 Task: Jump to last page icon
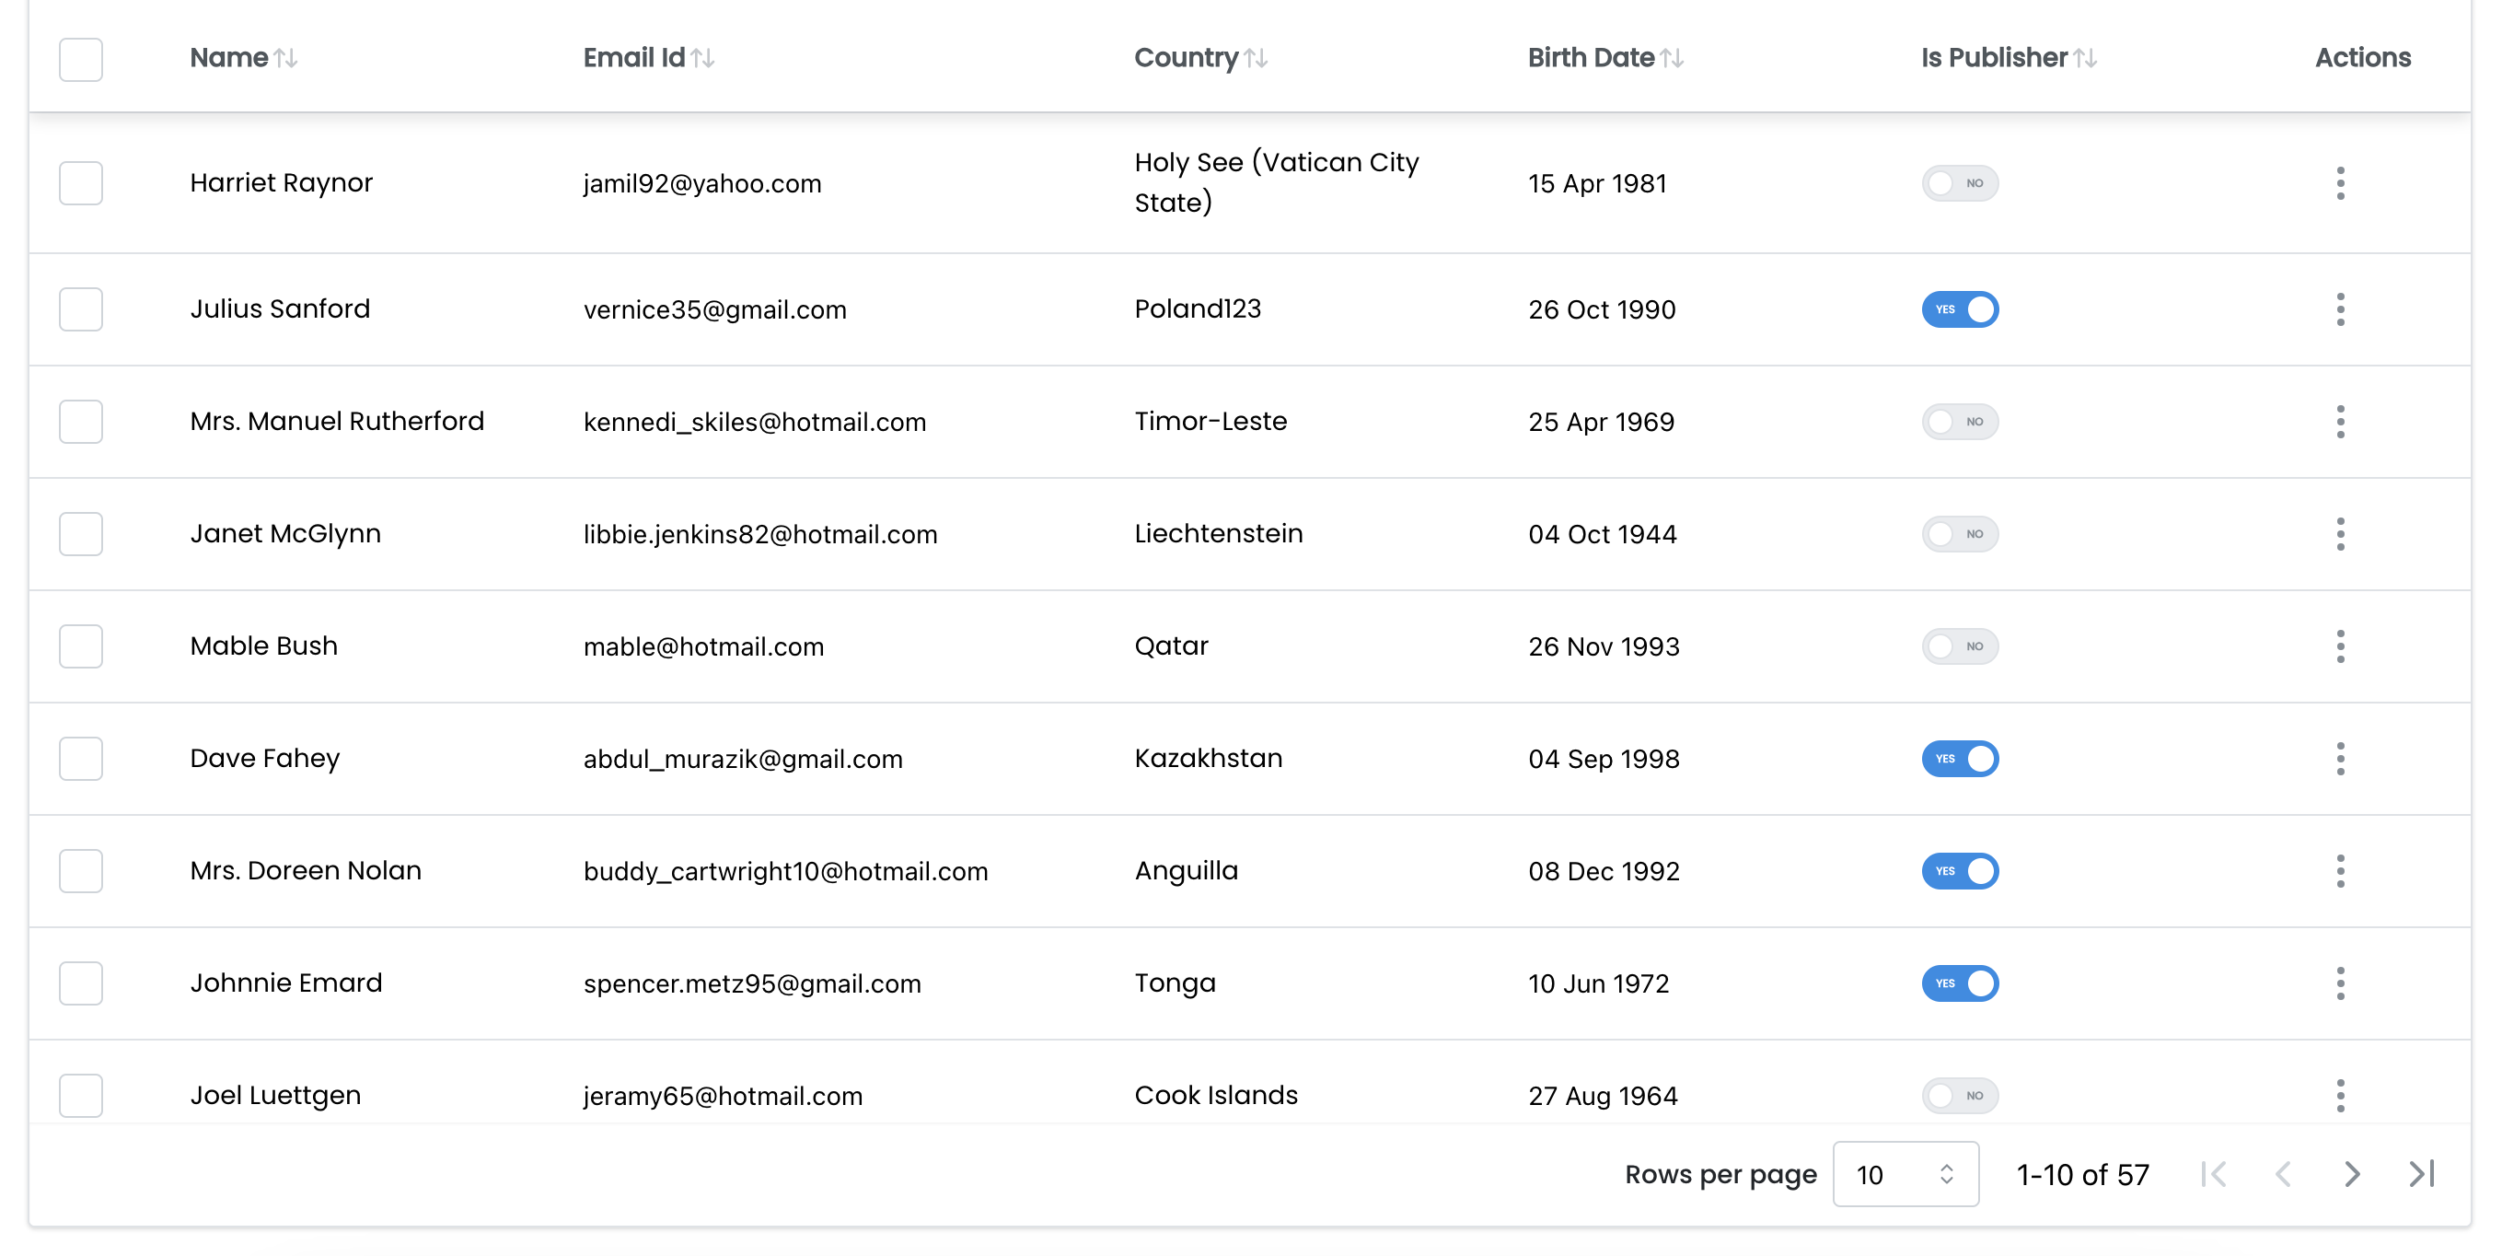2421,1174
